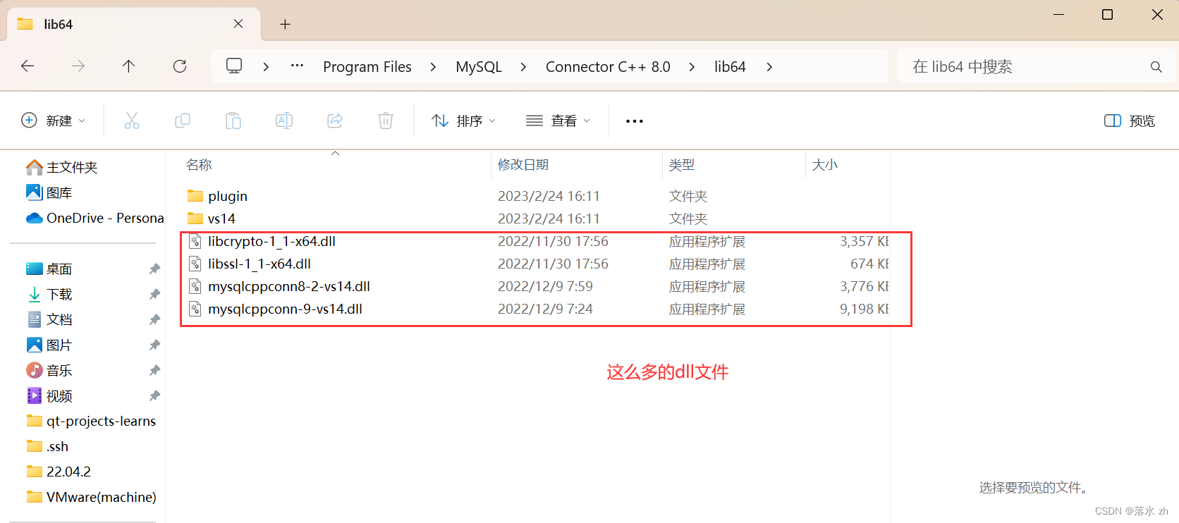1179x523 pixels.
Task: Unpin 图片 using its pin icon
Action: click(x=154, y=345)
